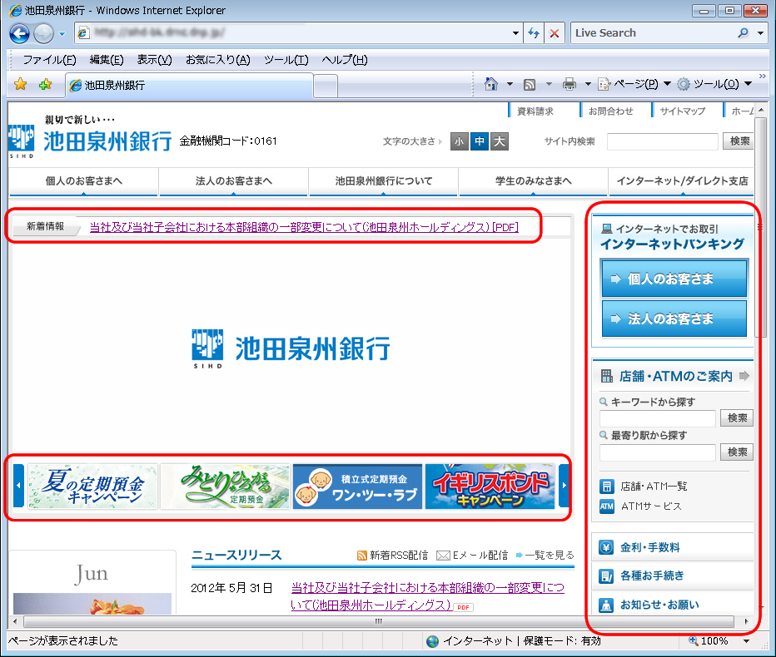Open the 法人のお客さまへ navigation tab
The width and height of the screenshot is (776, 657).
tap(234, 181)
